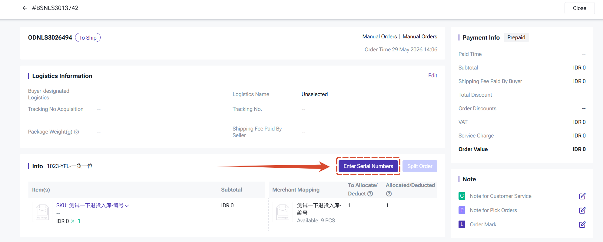Click the Unselected logistics name value
603x242 pixels.
click(314, 94)
